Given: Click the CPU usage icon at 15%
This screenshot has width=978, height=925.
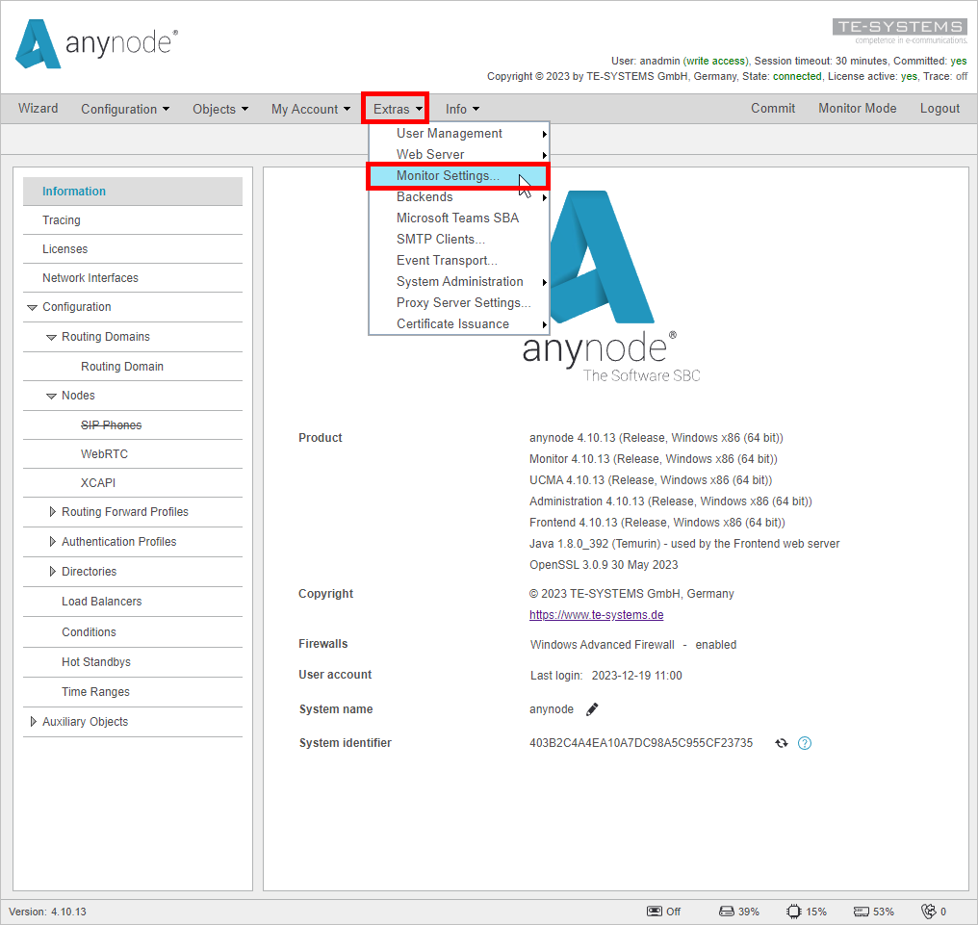Looking at the screenshot, I should [791, 911].
